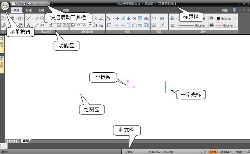This screenshot has height=154, width=250.
Task: Select the Rotate tool in the Modify panel
Action: [134, 18]
